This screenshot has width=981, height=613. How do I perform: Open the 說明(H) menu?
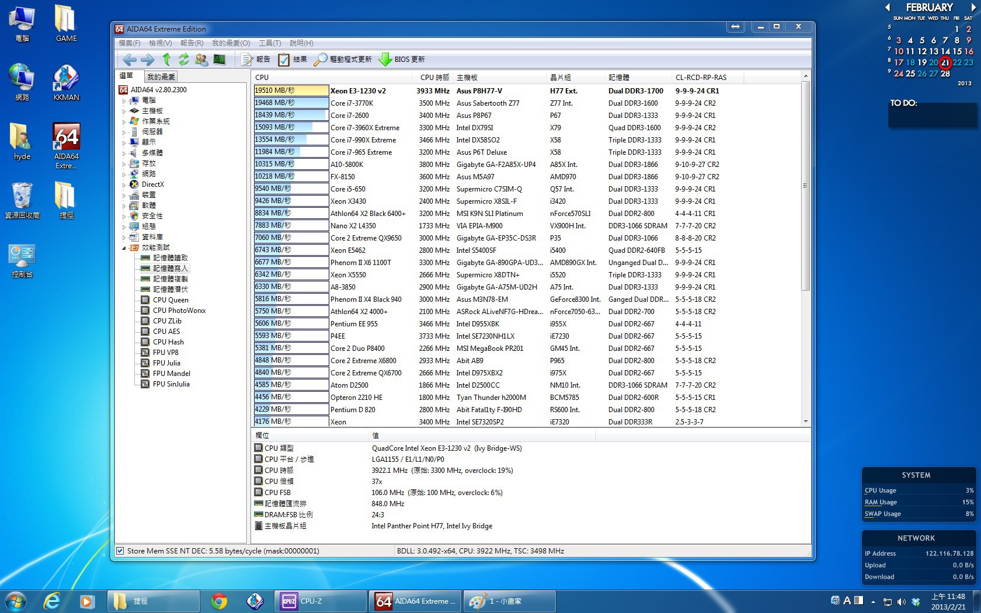[301, 43]
